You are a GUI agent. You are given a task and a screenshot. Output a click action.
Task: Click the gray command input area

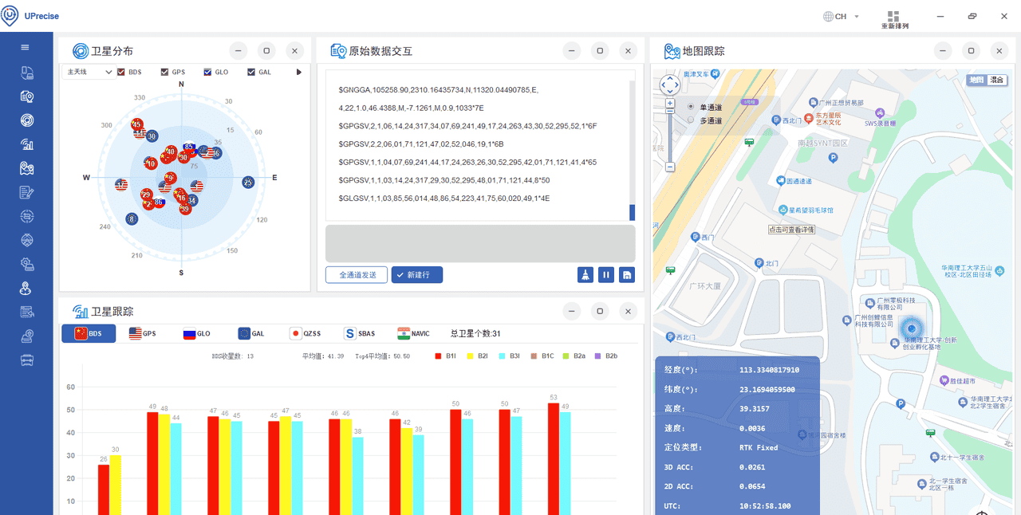[479, 242]
